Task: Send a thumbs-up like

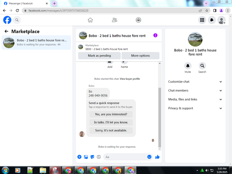Action: click(x=157, y=157)
